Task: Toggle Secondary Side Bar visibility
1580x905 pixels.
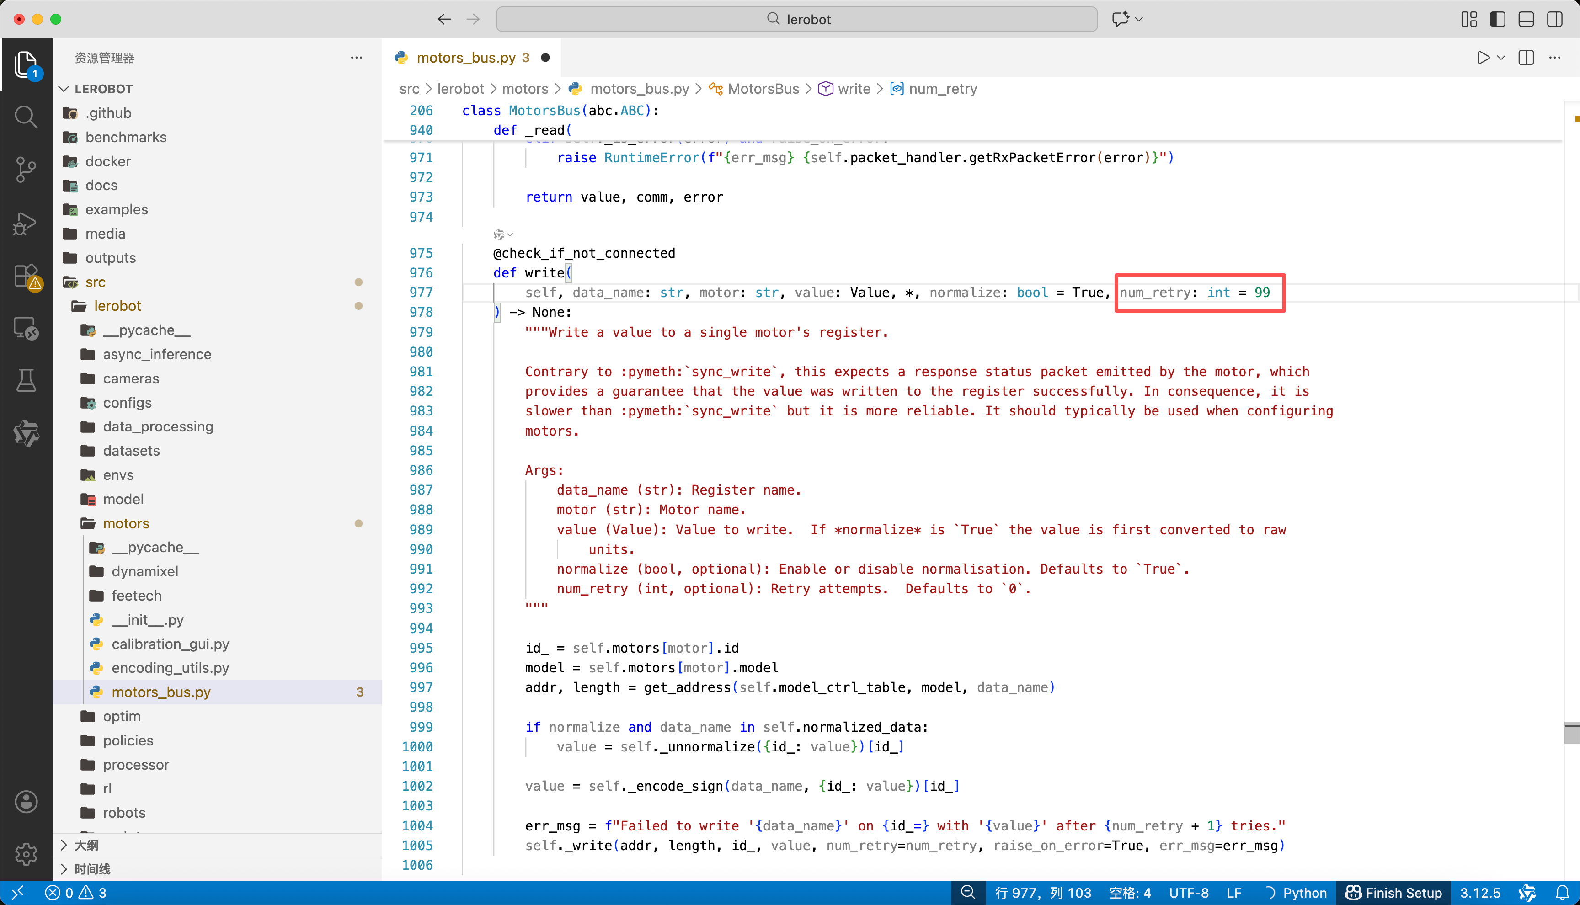Action: 1555,19
